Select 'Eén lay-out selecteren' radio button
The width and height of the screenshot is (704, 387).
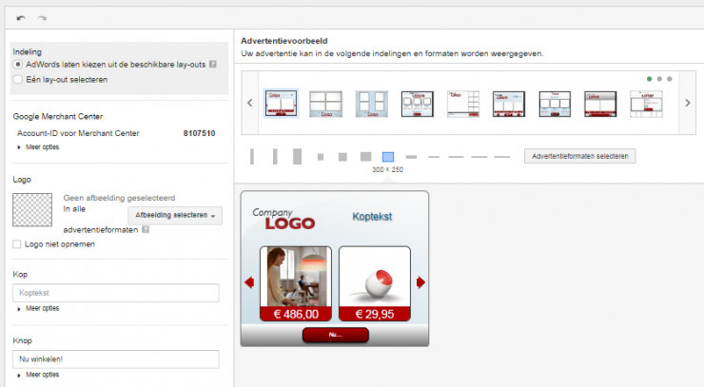(18, 80)
